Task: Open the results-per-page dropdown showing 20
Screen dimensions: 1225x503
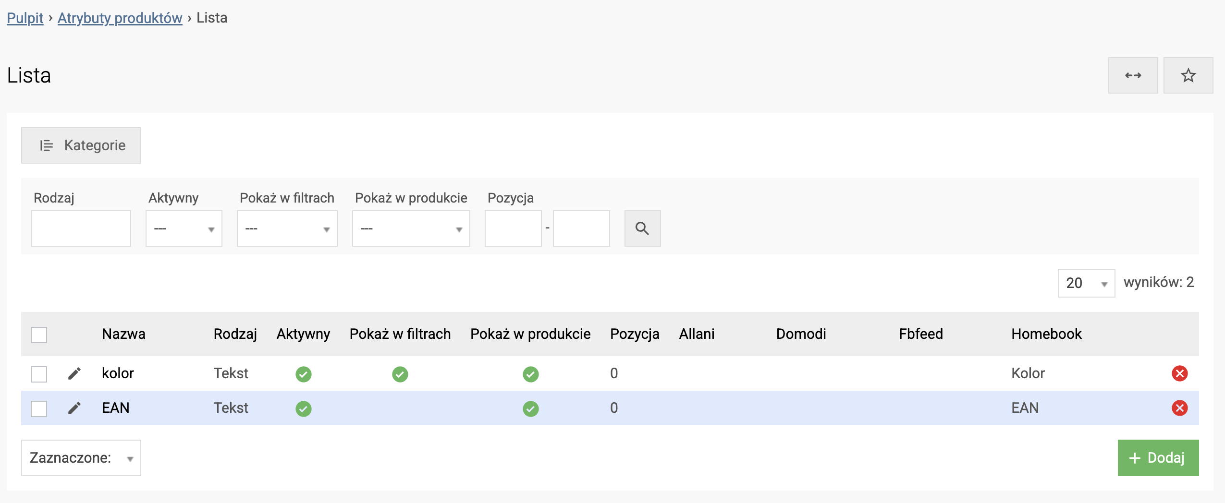Action: tap(1087, 283)
